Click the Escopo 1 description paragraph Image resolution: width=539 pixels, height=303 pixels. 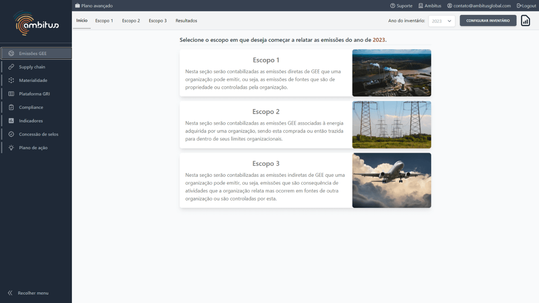263,80
